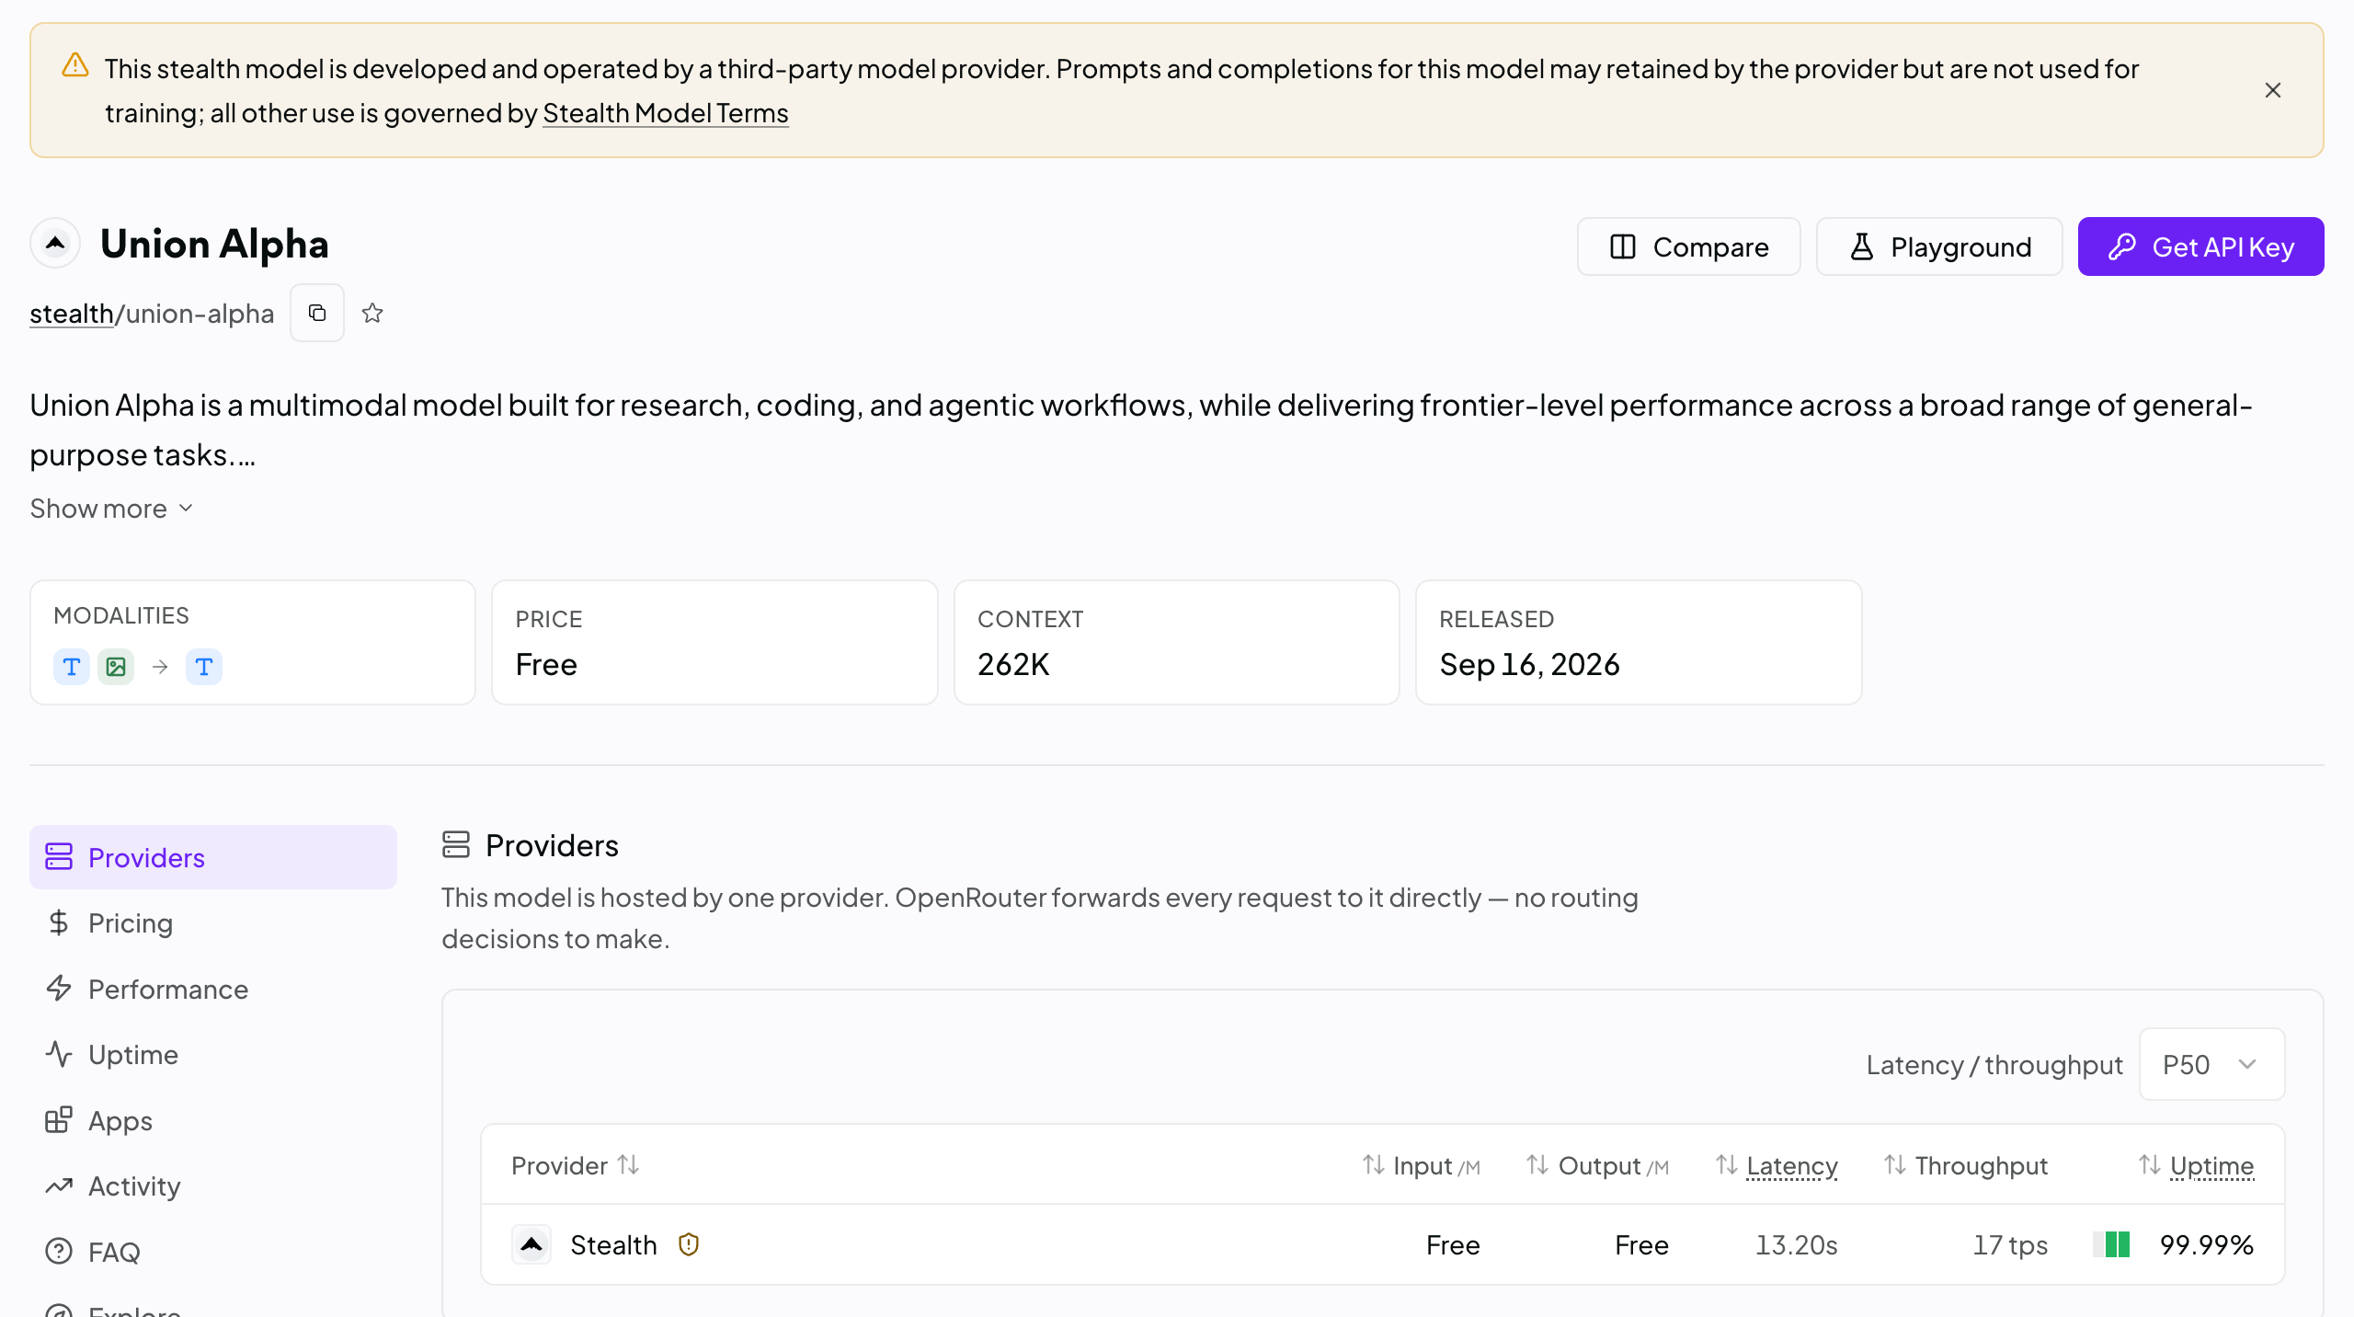Sort providers by Uptime
2354x1317 pixels.
(2196, 1165)
